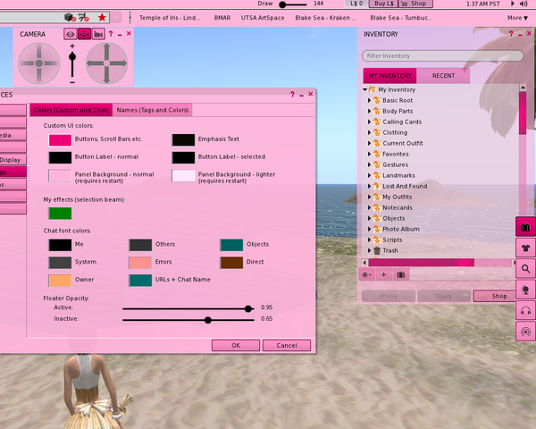This screenshot has height=429, width=536.
Task: Click the speaker volume icon in top bar
Action: pos(526,4)
